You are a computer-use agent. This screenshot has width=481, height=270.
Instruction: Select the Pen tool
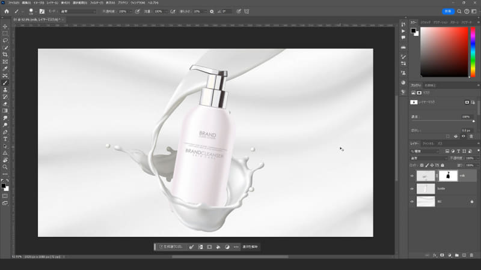(x=5, y=132)
